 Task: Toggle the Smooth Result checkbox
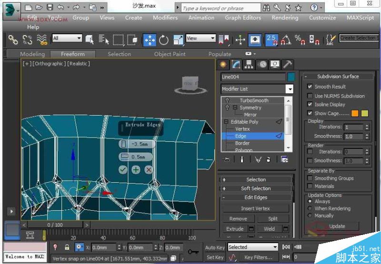tap(310, 86)
